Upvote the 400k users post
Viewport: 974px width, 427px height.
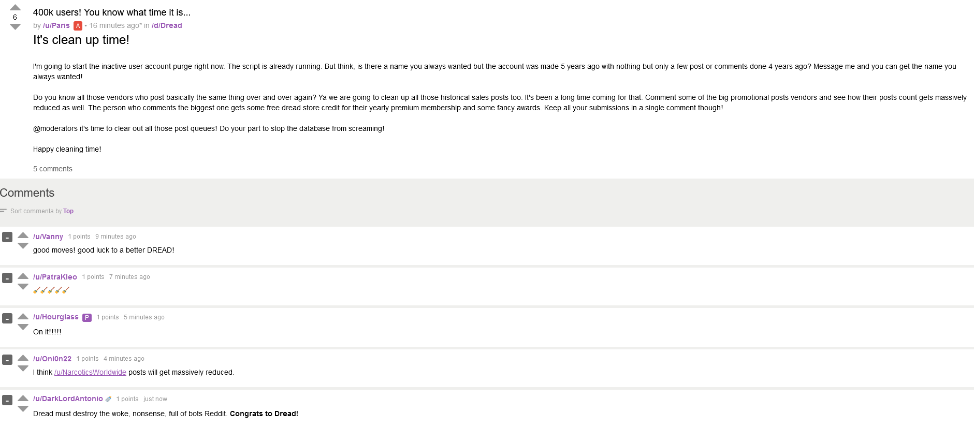coord(15,7)
